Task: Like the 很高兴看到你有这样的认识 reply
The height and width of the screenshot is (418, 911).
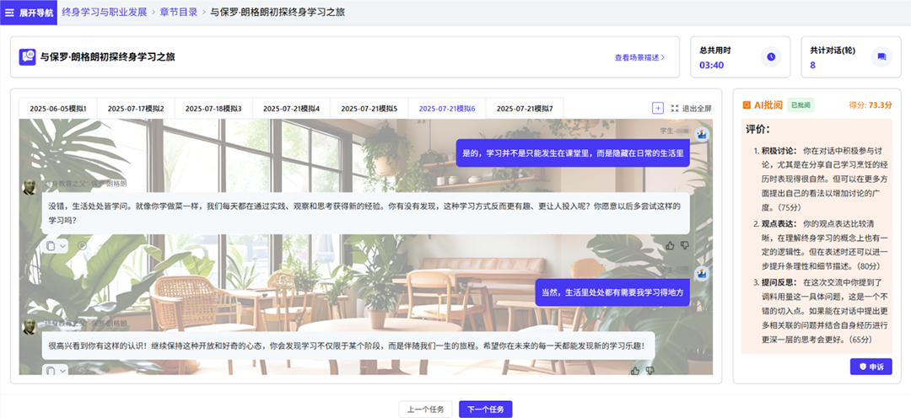Action: [x=635, y=371]
